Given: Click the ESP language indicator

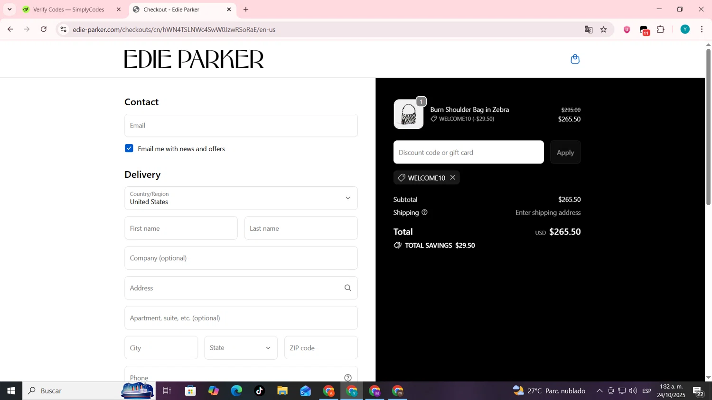Looking at the screenshot, I should (646, 391).
